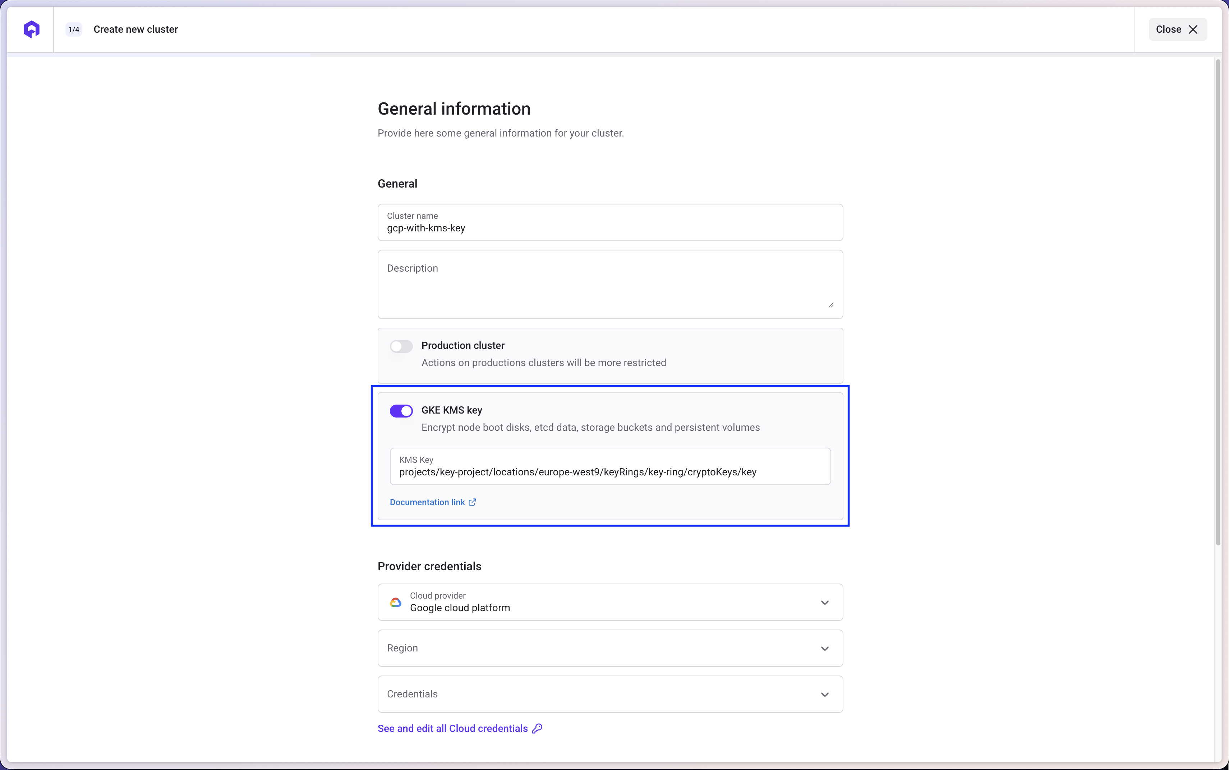Image resolution: width=1229 pixels, height=770 pixels.
Task: Edit the Cluster name field
Action: coord(610,222)
